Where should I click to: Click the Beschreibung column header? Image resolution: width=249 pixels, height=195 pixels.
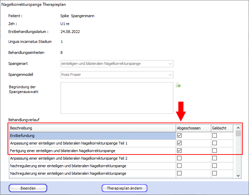tap(92, 128)
